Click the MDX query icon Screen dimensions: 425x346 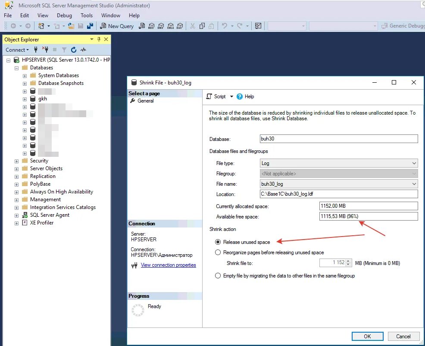(151, 26)
